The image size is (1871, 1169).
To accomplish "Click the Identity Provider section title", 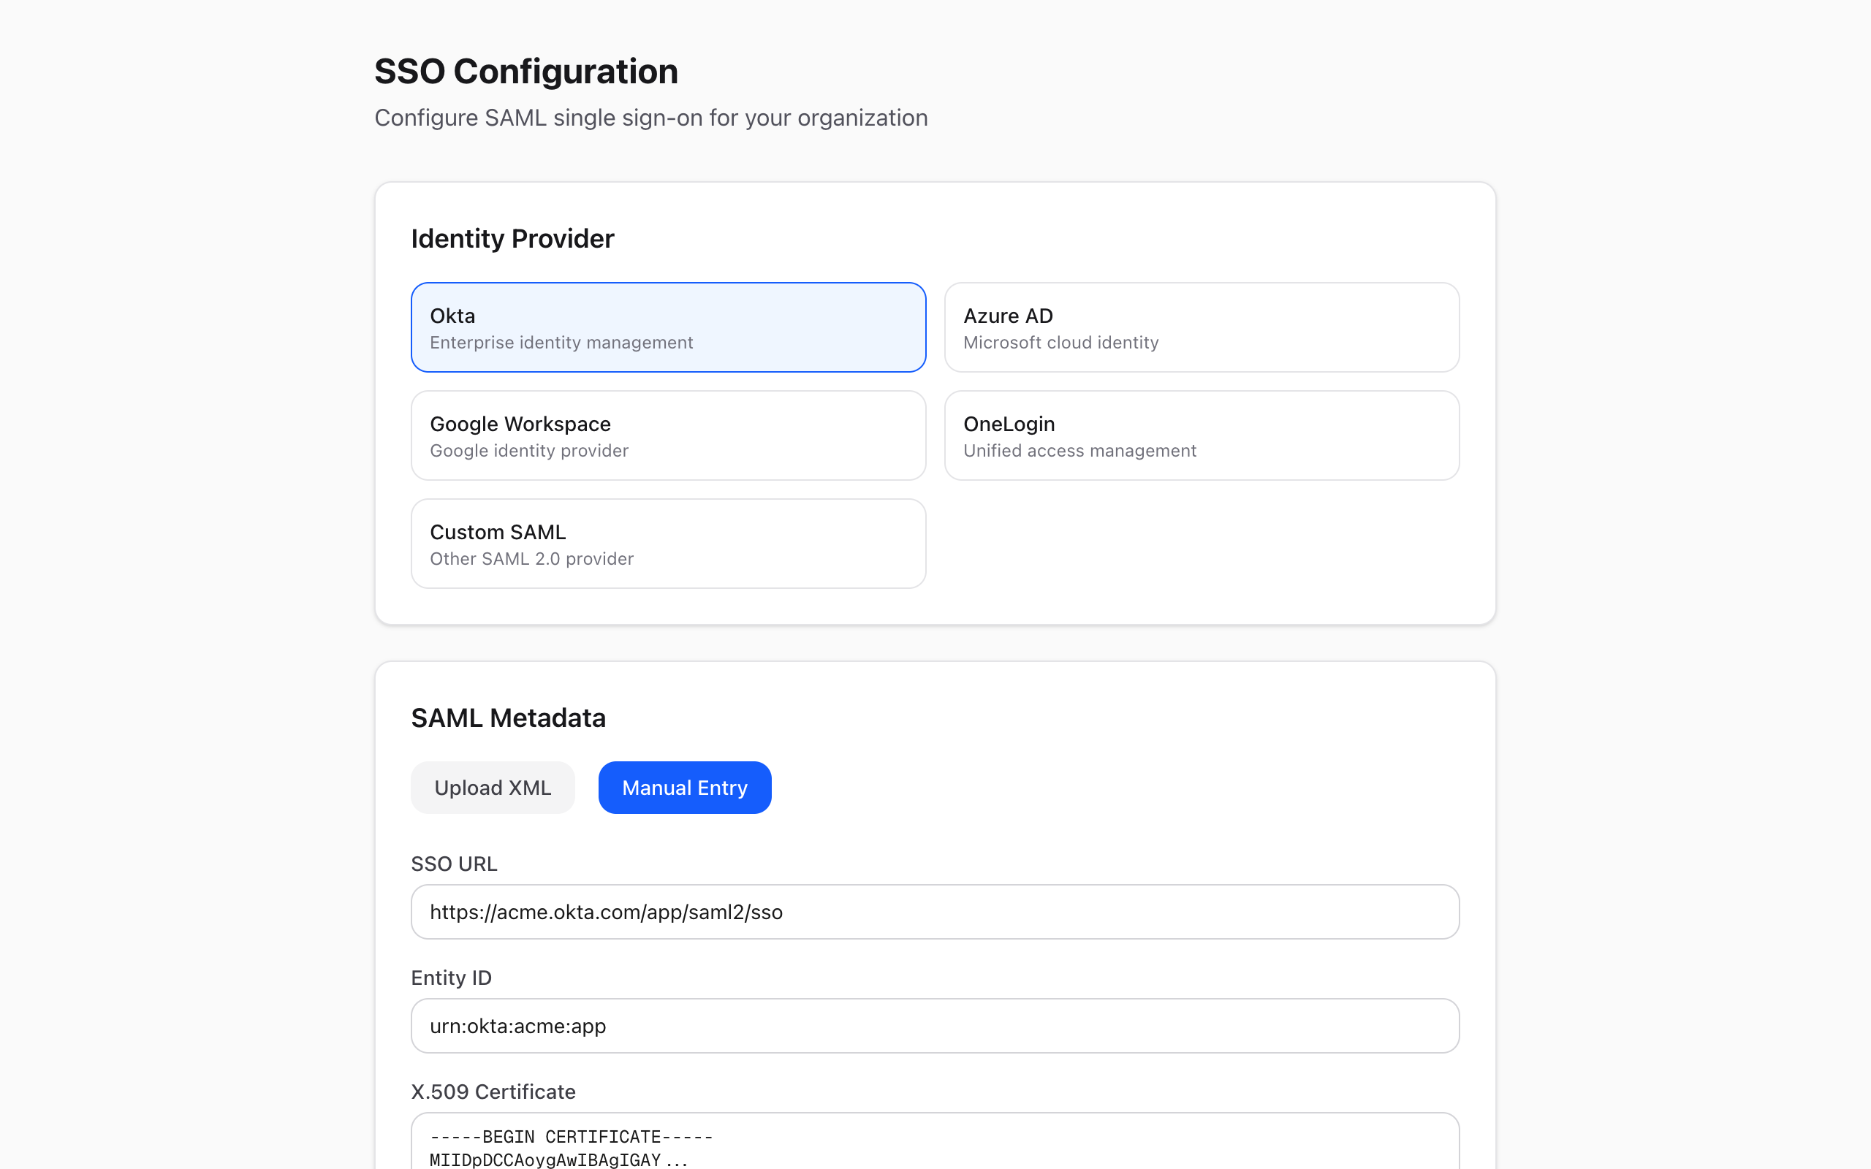I will [x=512, y=238].
